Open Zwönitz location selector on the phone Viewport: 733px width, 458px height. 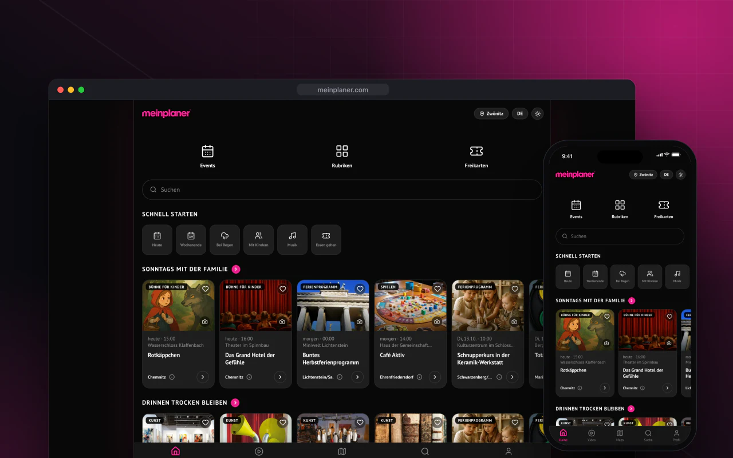point(643,175)
